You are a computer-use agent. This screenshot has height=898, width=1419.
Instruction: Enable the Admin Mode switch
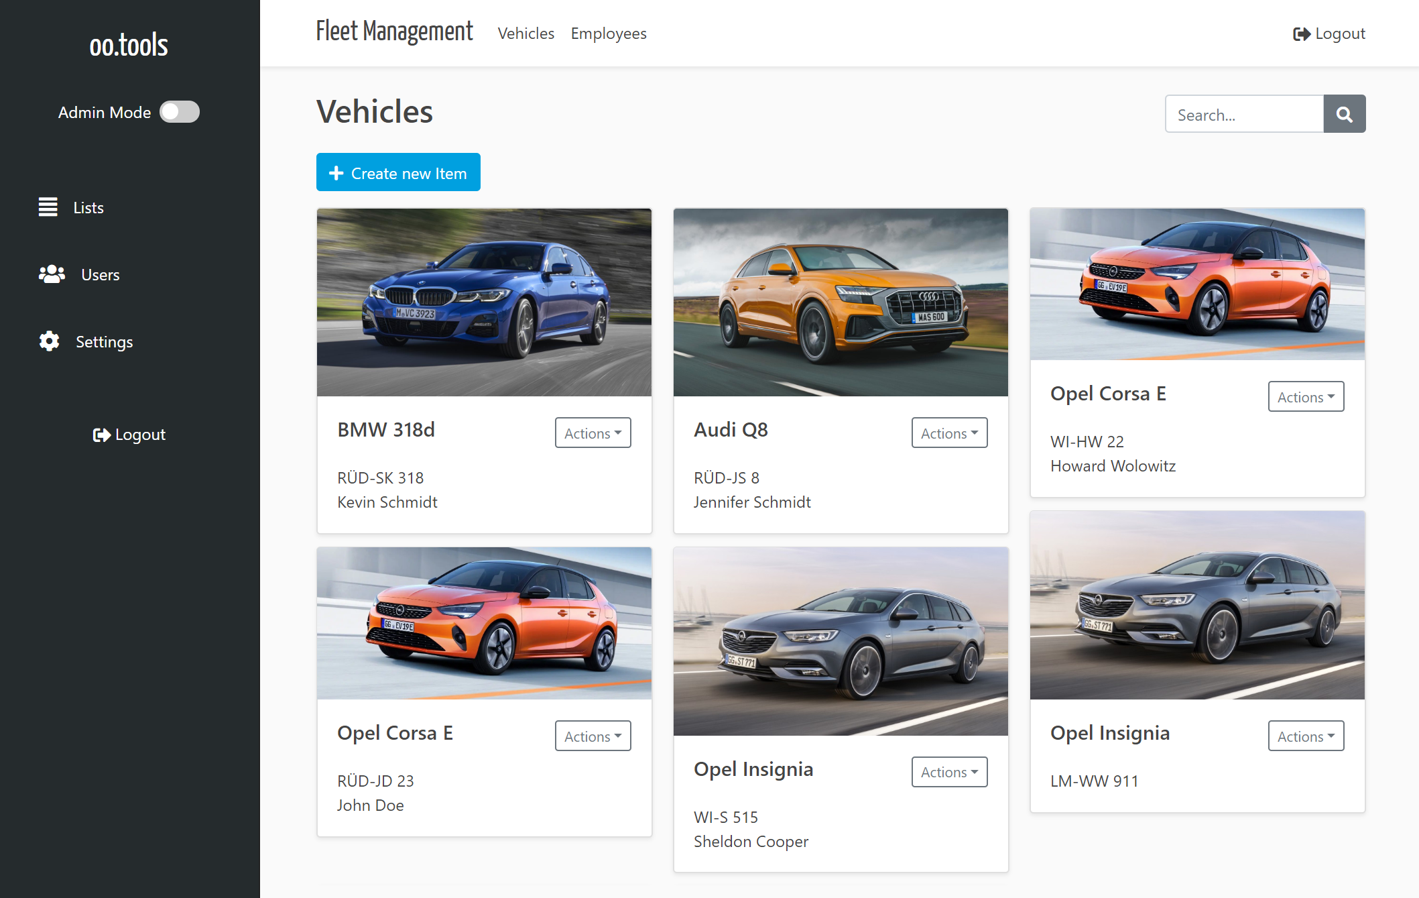[180, 112]
